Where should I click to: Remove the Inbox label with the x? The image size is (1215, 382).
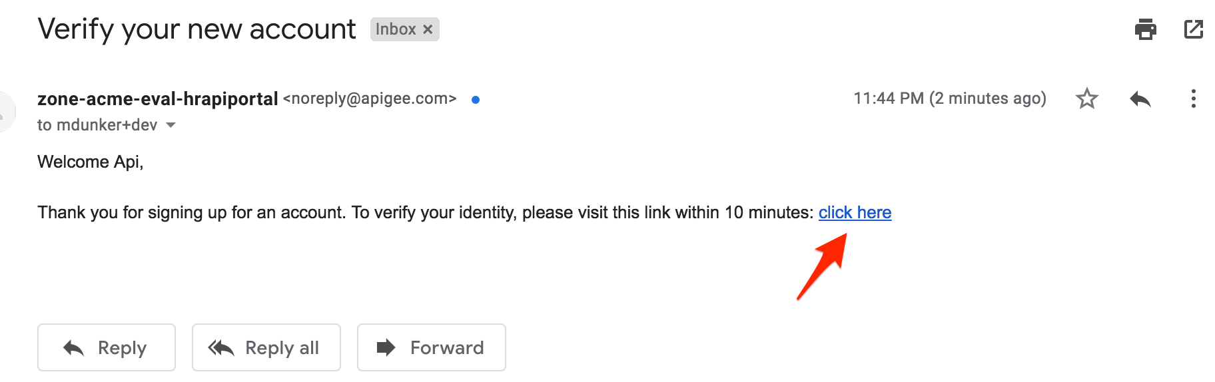point(428,29)
